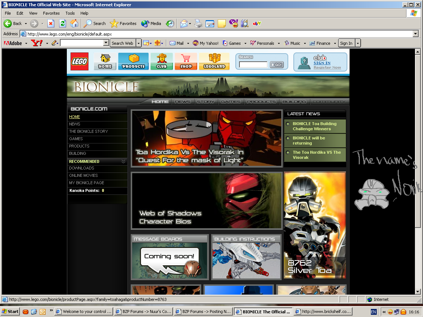Open Web of Shadows Character Bios banner
This screenshot has height=317, width=423.
pyautogui.click(x=207, y=201)
